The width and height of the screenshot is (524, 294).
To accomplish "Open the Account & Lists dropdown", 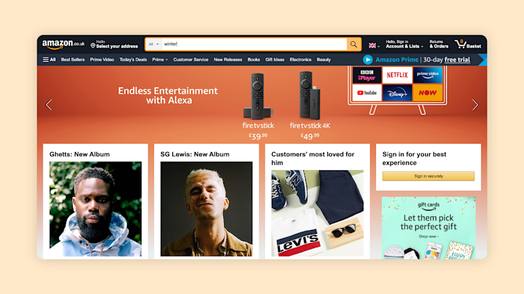I will (404, 44).
